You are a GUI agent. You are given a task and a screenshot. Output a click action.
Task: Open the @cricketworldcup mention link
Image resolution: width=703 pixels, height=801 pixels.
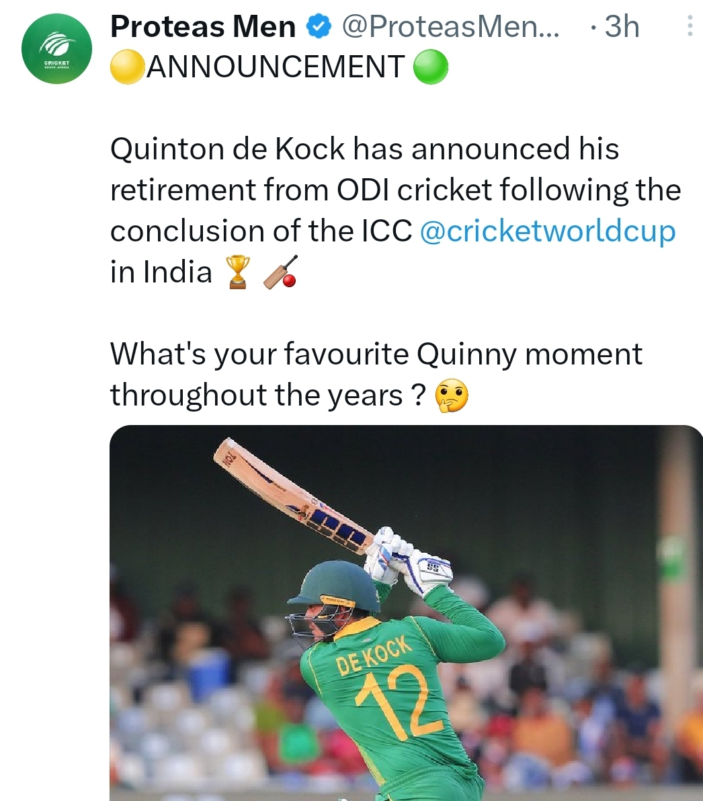pos(547,231)
